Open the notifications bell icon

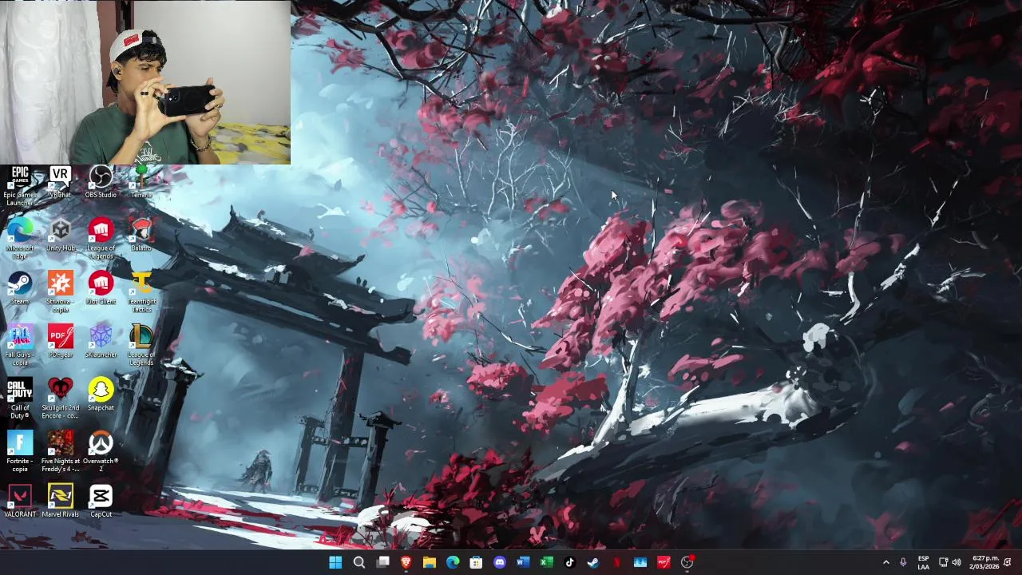[x=1008, y=562]
